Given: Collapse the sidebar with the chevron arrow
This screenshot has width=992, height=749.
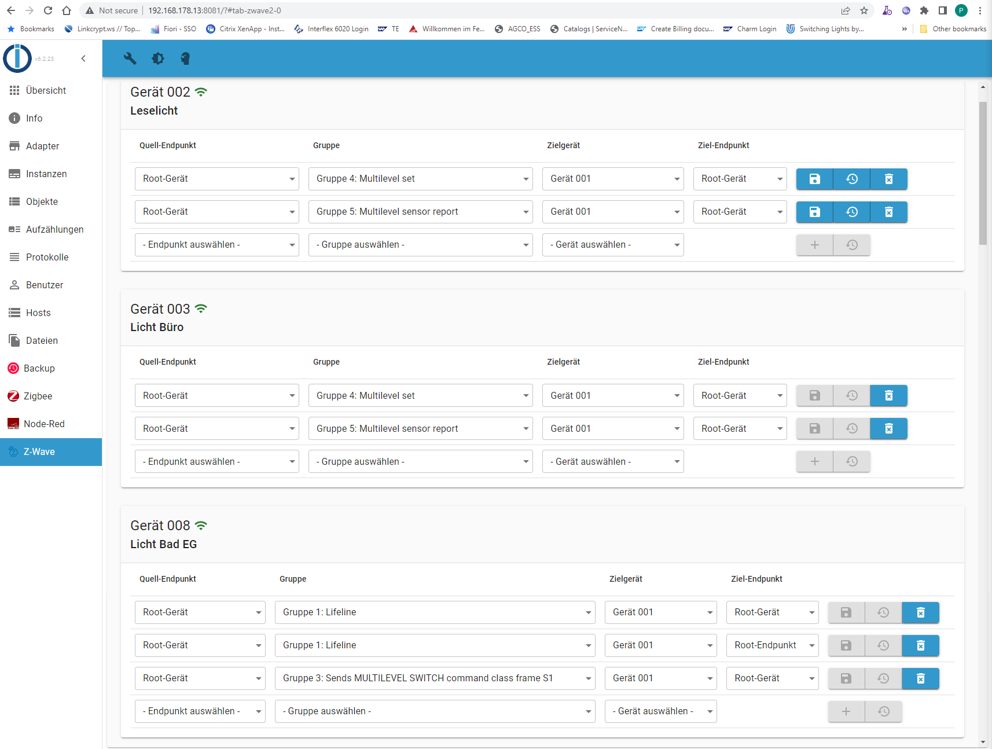Looking at the screenshot, I should (83, 58).
